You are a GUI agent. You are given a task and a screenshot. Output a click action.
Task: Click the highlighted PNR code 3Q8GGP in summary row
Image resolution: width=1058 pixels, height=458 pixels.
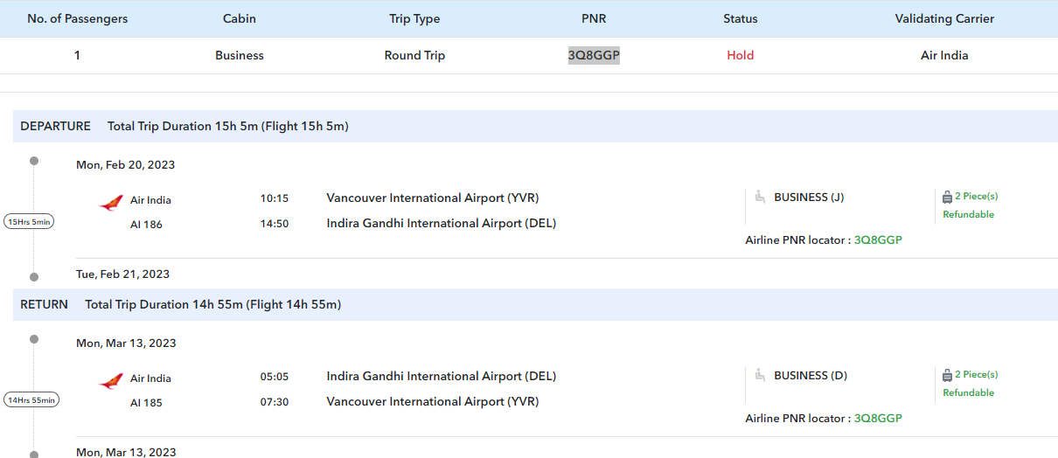coord(594,55)
